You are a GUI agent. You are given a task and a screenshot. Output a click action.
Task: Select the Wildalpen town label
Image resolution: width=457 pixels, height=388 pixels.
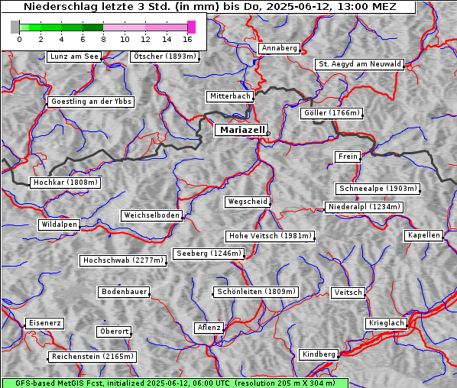coord(59,225)
